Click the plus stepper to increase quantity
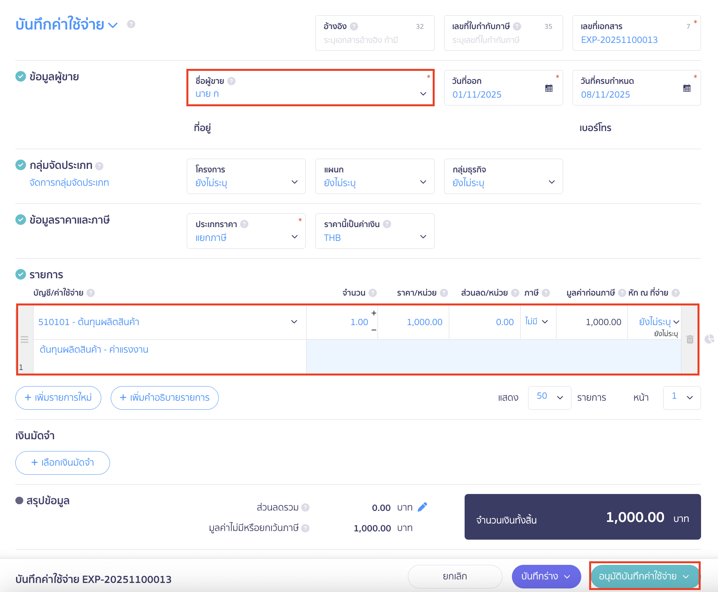 coord(374,313)
